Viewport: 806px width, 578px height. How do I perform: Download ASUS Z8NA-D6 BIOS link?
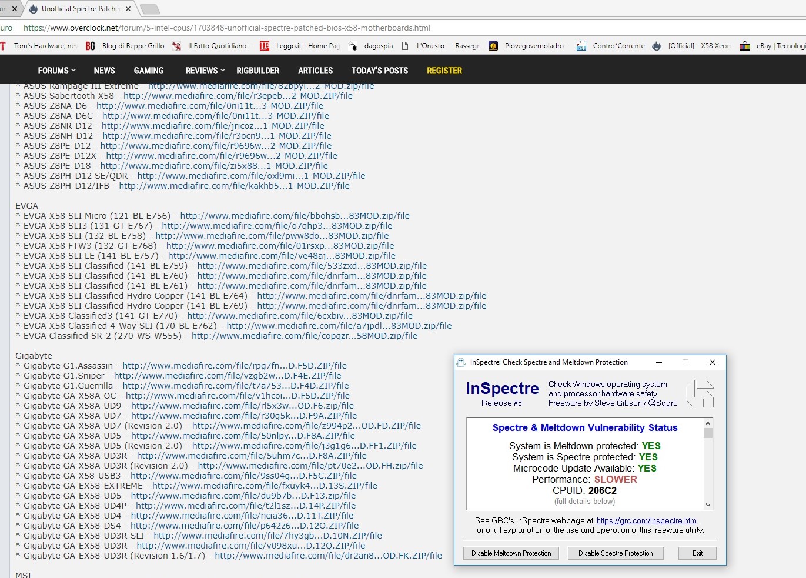pyautogui.click(x=210, y=106)
